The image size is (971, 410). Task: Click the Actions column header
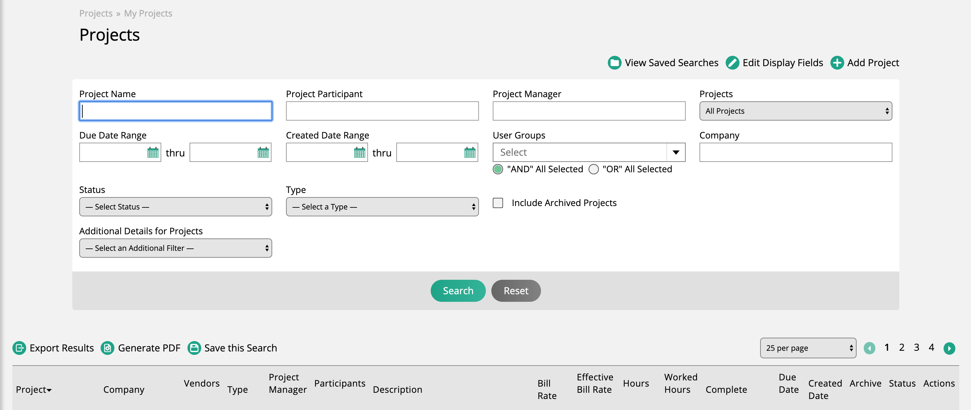click(x=939, y=383)
